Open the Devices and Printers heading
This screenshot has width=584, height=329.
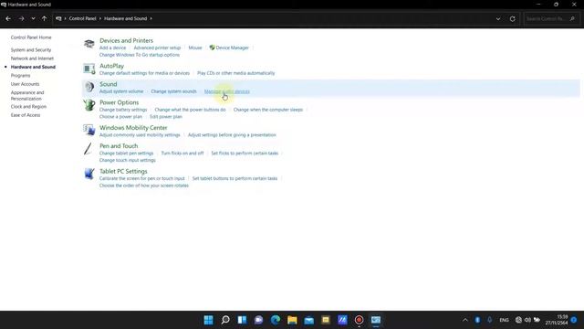pos(126,40)
